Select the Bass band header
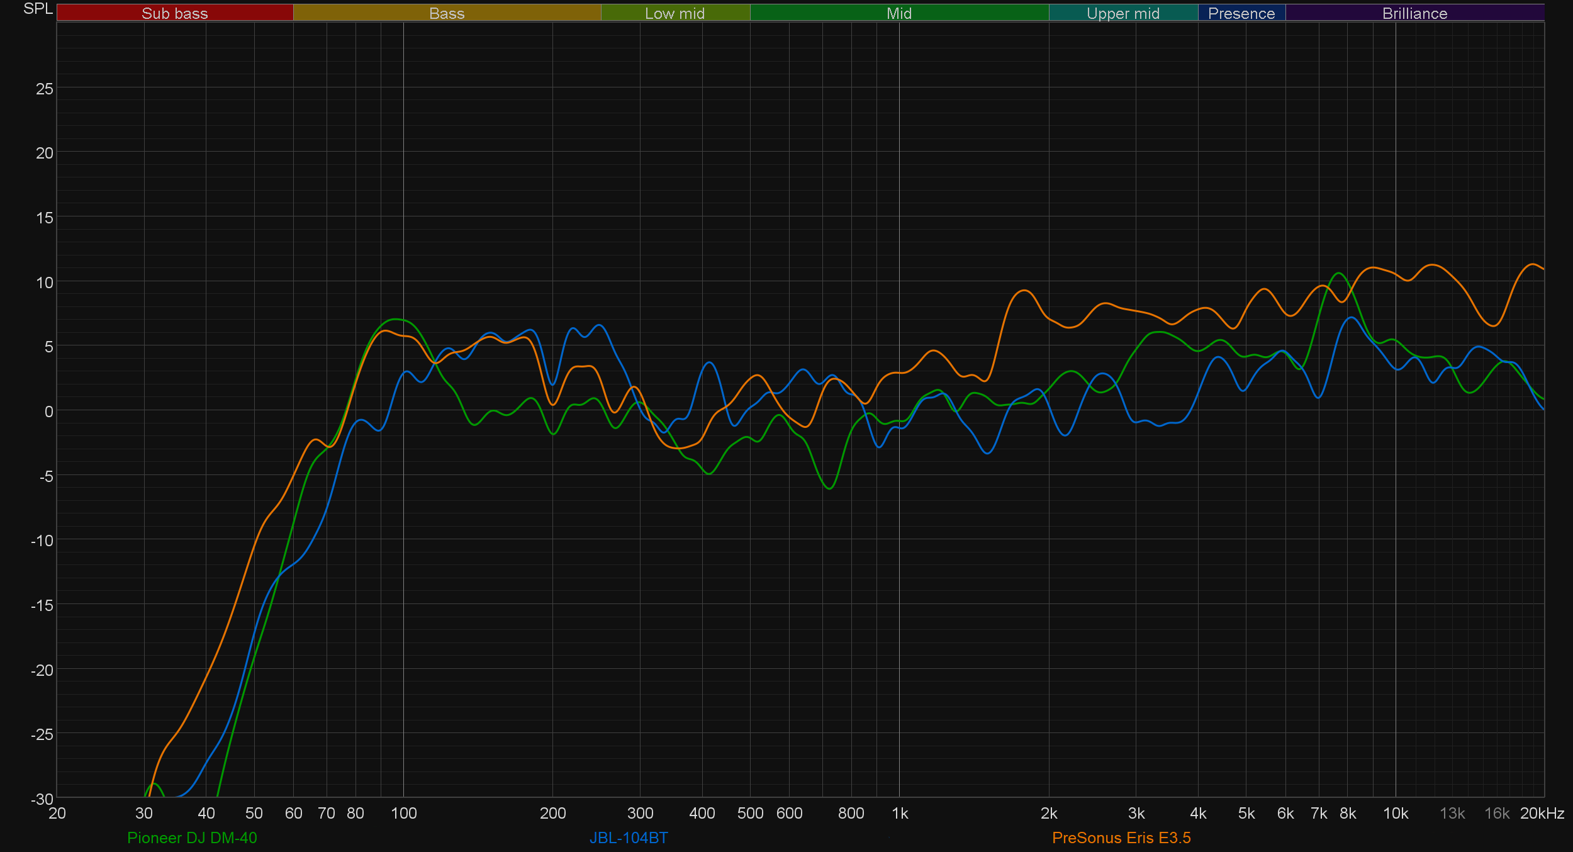 click(447, 13)
